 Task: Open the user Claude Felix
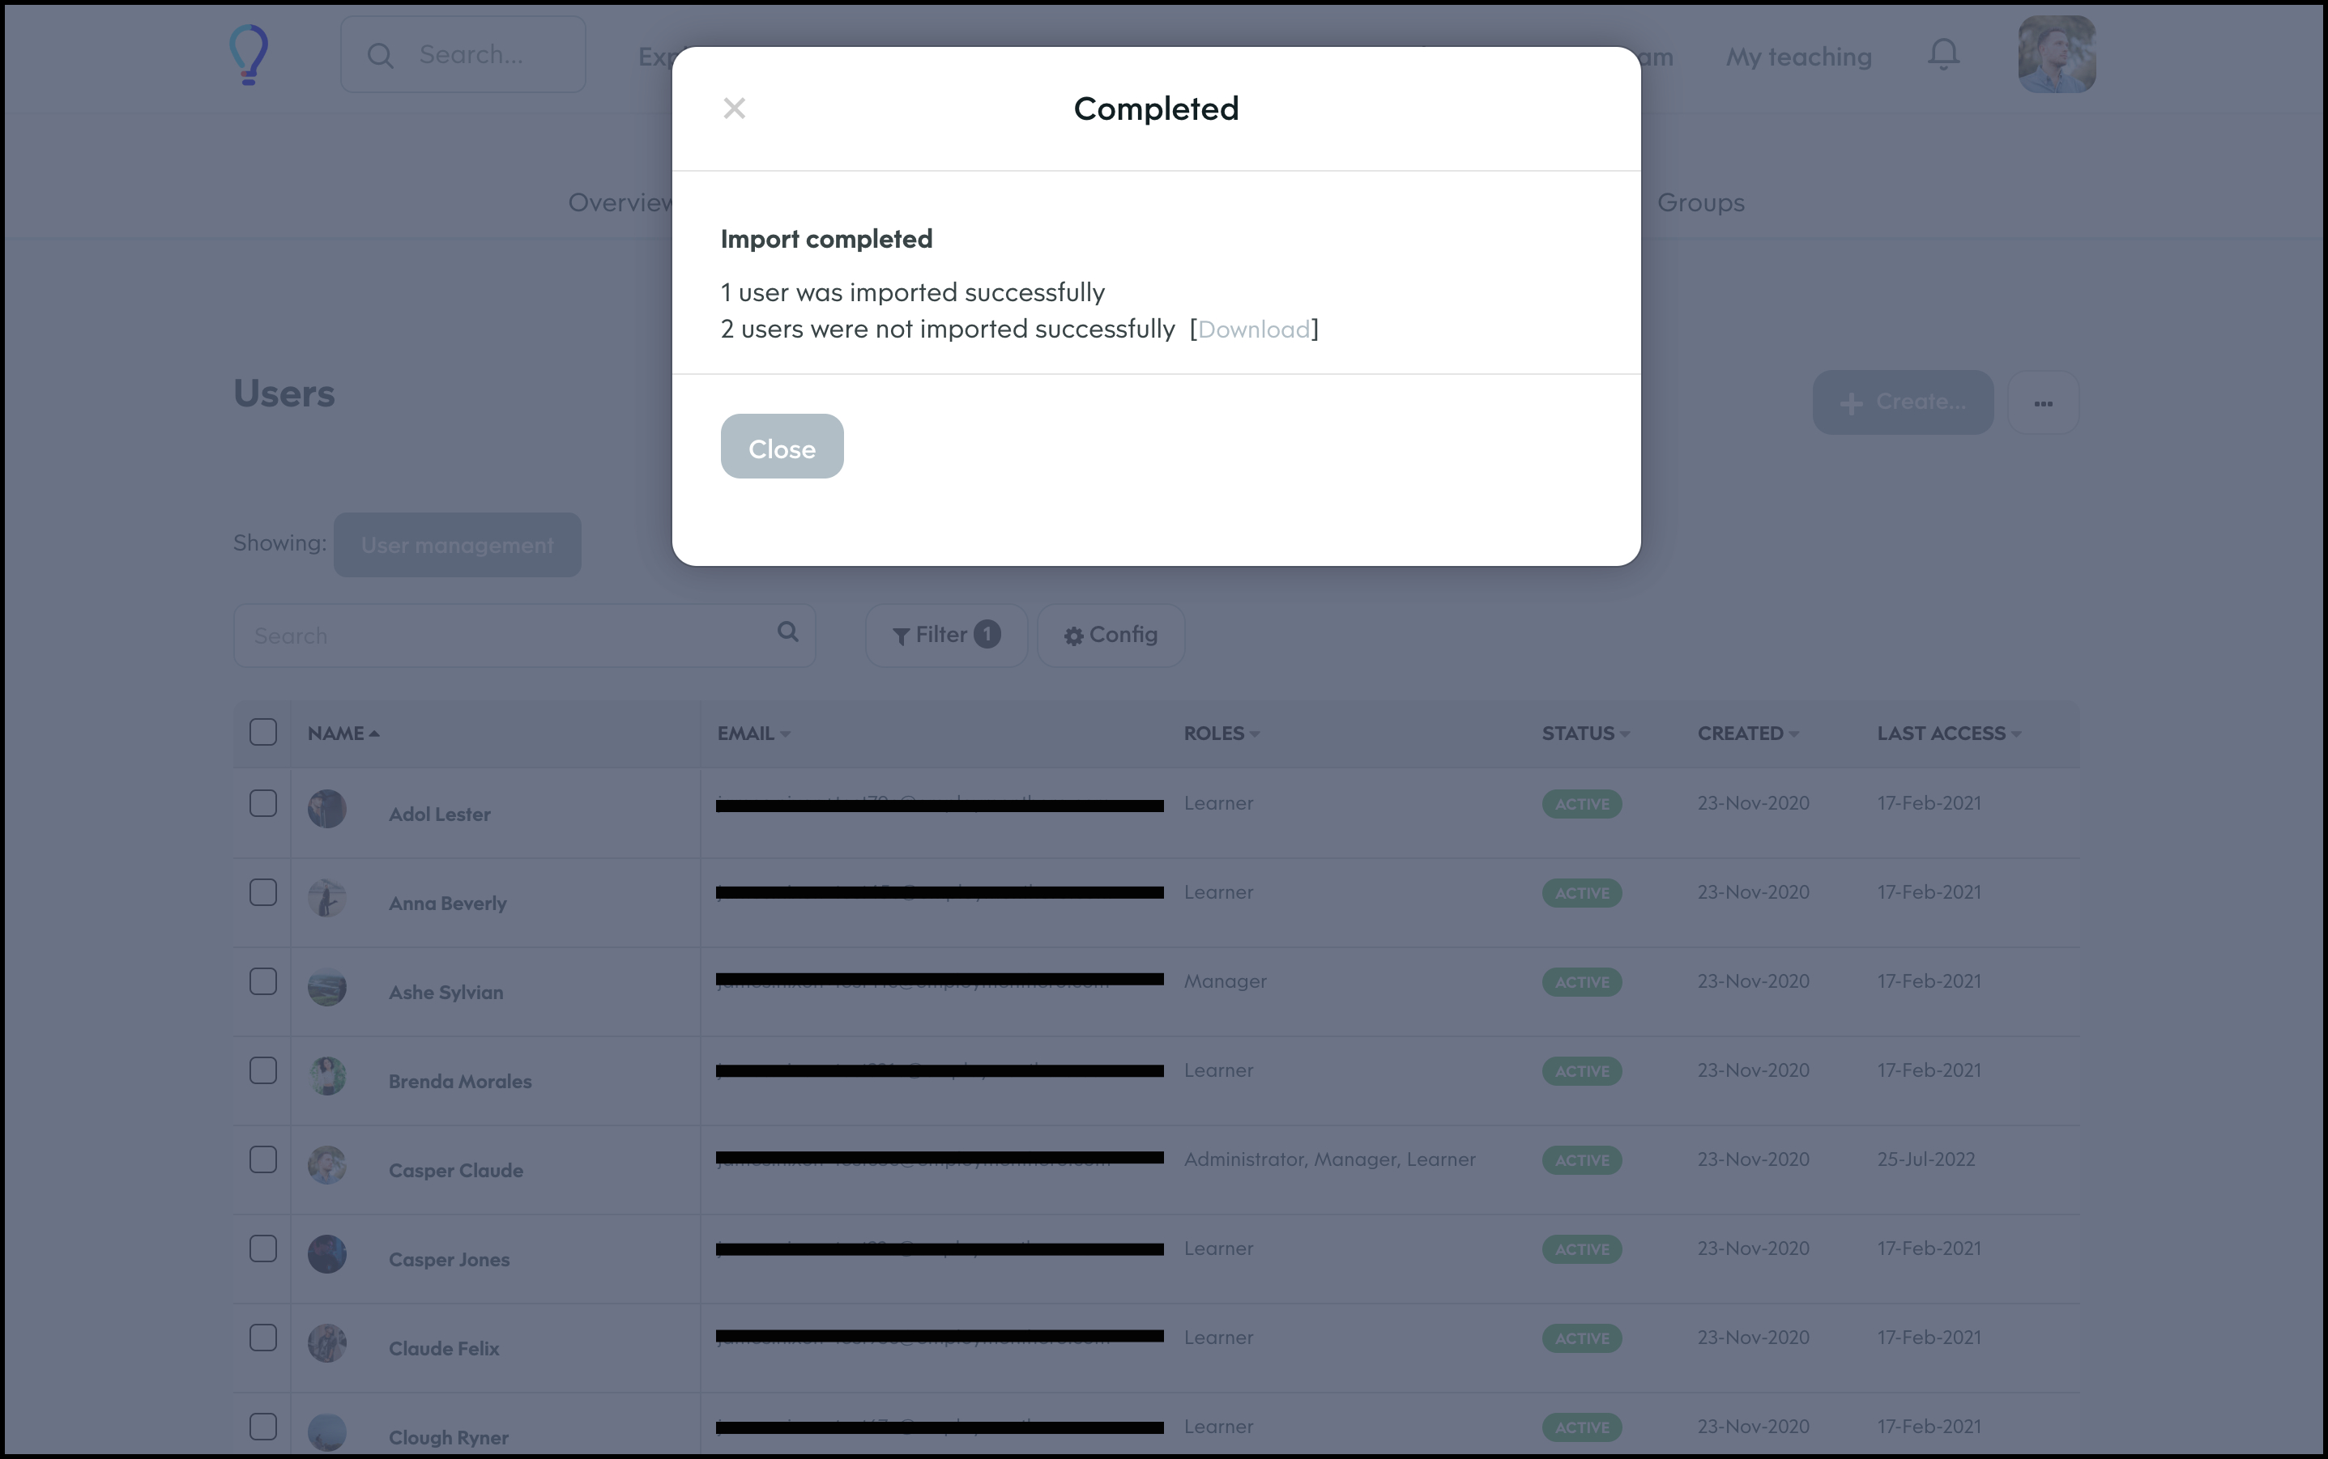coord(444,1349)
